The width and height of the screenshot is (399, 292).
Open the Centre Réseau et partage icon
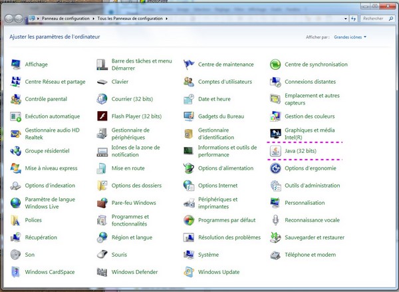pyautogui.click(x=16, y=82)
